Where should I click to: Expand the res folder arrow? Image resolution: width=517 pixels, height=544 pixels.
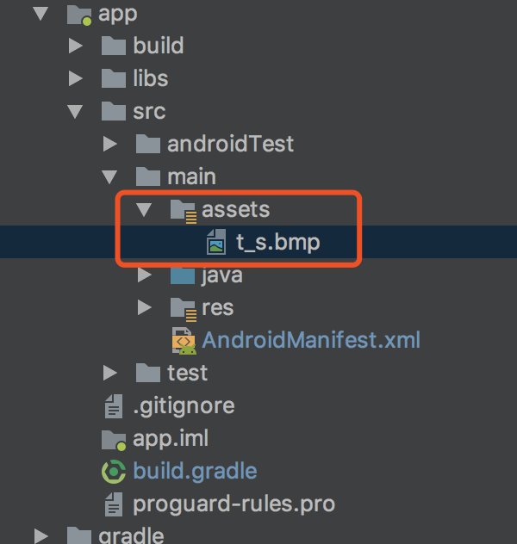[145, 307]
